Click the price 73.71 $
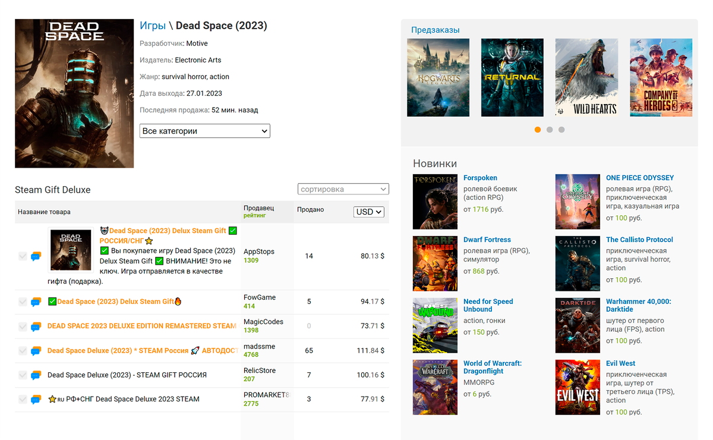The height and width of the screenshot is (440, 713). click(x=373, y=326)
